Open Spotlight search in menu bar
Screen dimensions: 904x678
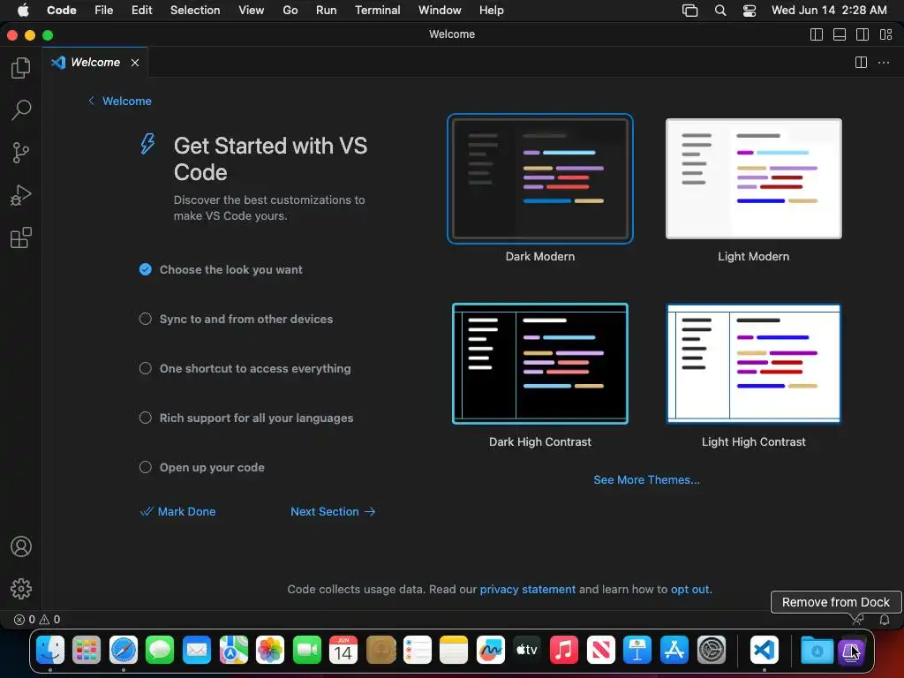[x=720, y=11]
